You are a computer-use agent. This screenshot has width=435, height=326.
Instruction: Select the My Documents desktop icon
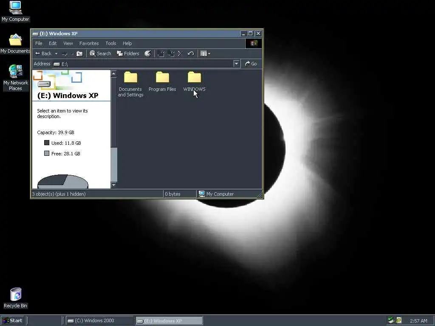[15, 44]
